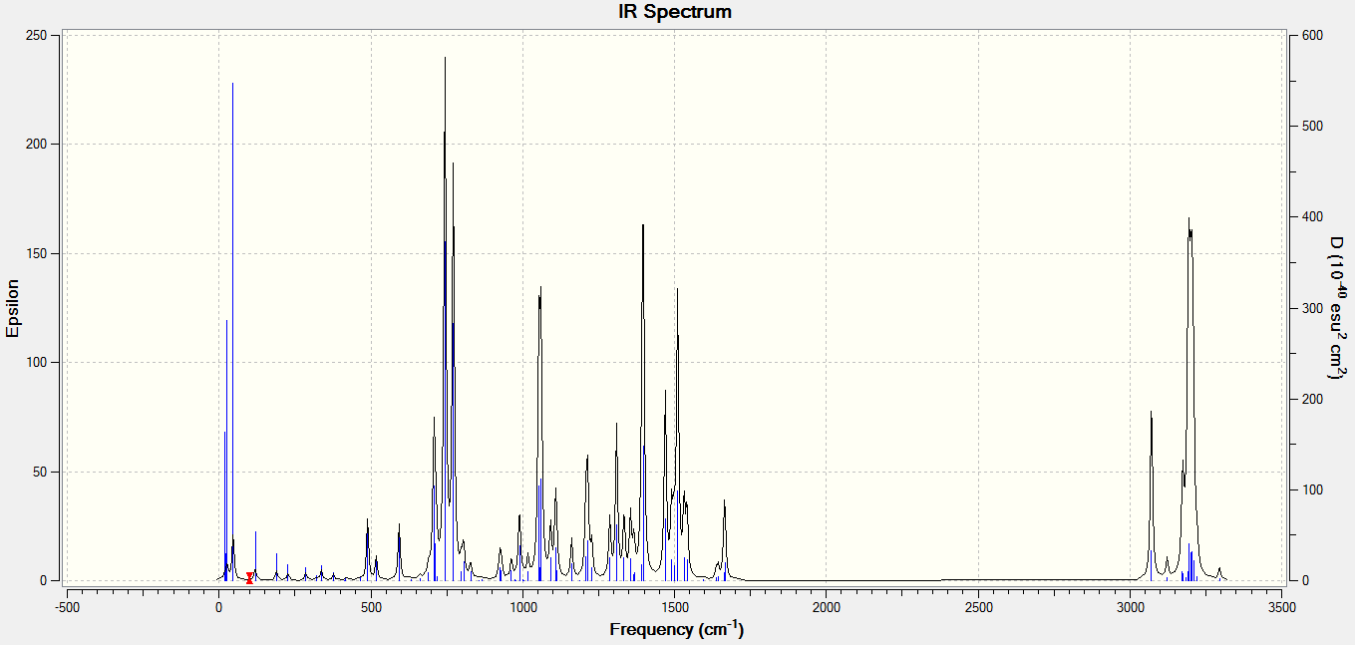1355x645 pixels.
Task: Click the '2000' tick on the frequency axis
Action: (827, 606)
